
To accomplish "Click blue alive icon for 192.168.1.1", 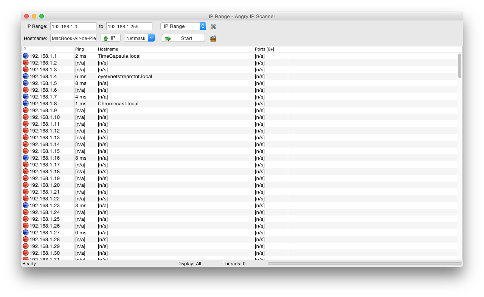I will click(x=26, y=56).
